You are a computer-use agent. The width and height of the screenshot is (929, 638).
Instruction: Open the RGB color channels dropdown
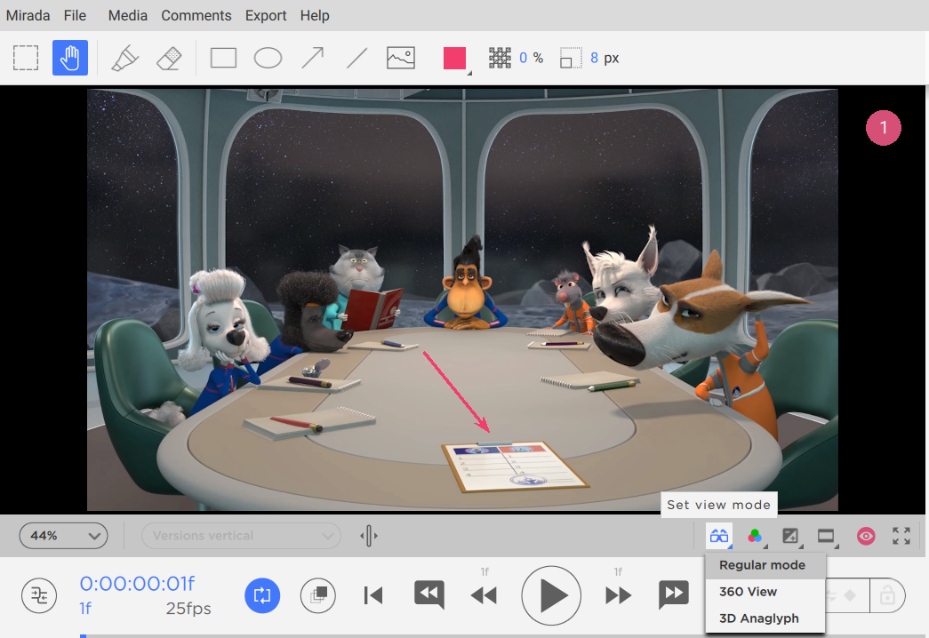coord(756,536)
